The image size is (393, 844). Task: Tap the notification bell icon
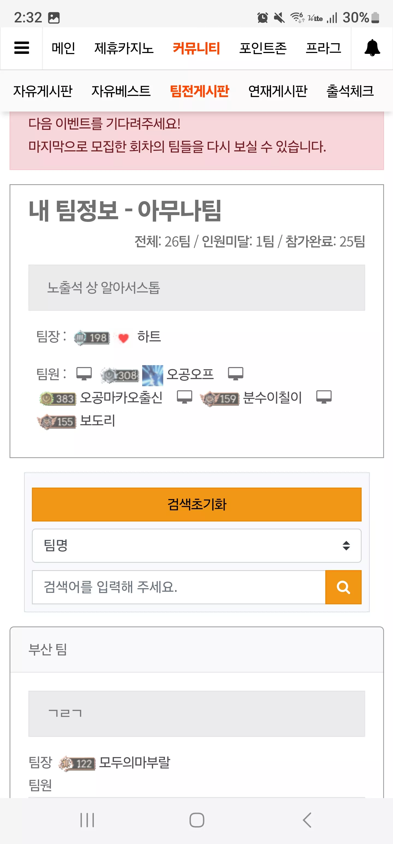point(372,48)
